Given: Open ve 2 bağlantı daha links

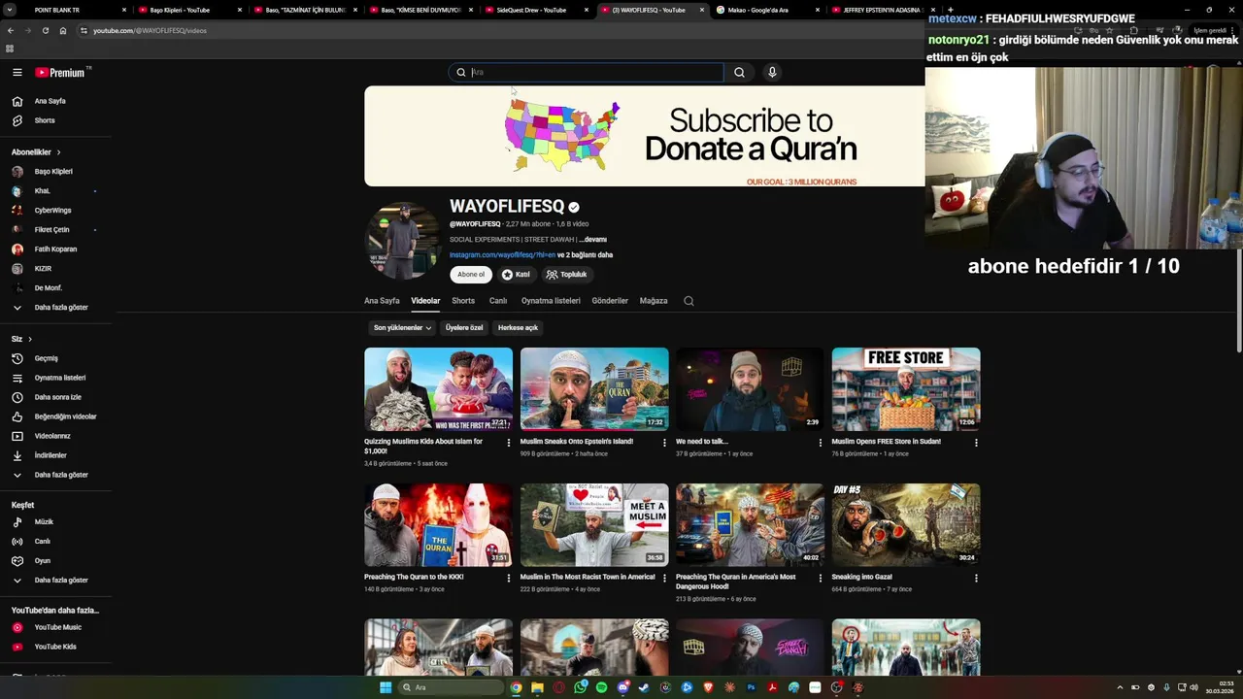Looking at the screenshot, I should (x=585, y=255).
